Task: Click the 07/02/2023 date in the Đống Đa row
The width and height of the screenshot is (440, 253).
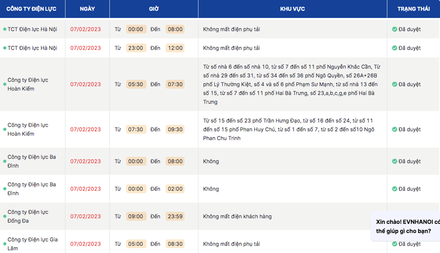Action: (86, 216)
